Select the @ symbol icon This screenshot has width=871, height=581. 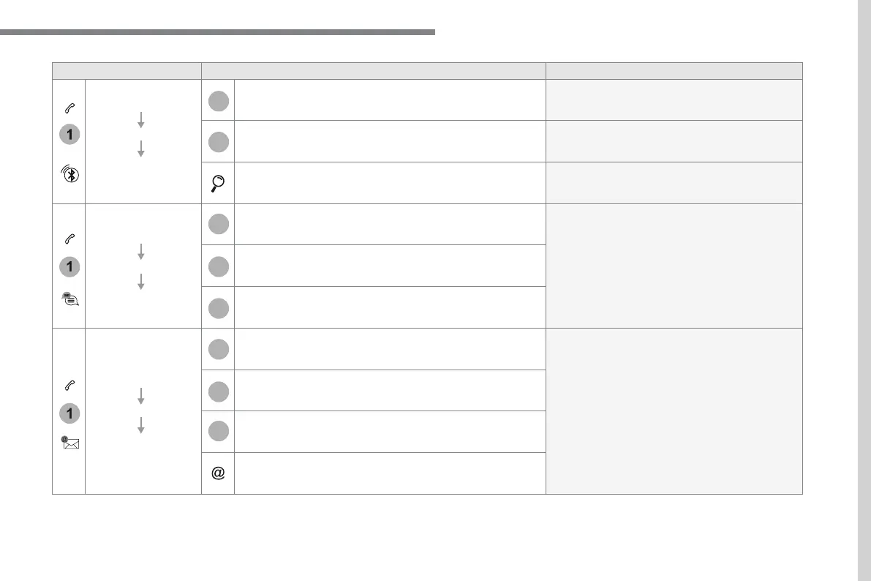pyautogui.click(x=218, y=473)
